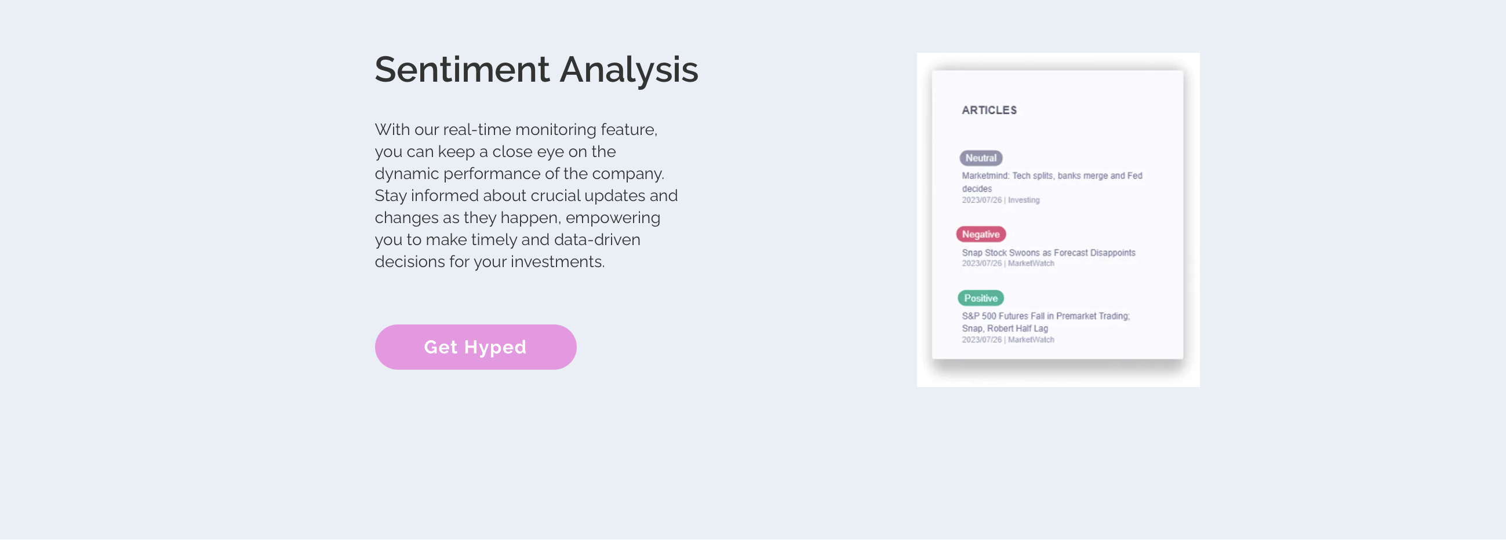Screen dimensions: 1506x540
Task: Click 'Snap, Robert Half Lag' headline line
Action: [x=1005, y=329]
